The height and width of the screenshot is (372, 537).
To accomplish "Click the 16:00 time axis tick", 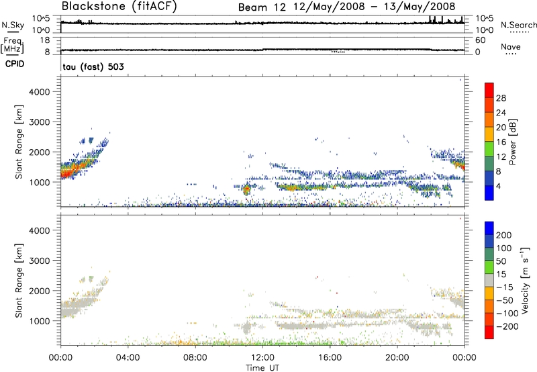I will pyautogui.click(x=330, y=358).
